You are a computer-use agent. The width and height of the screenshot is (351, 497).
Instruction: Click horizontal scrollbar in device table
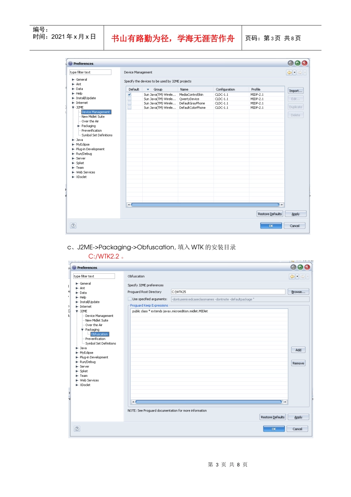205,205
